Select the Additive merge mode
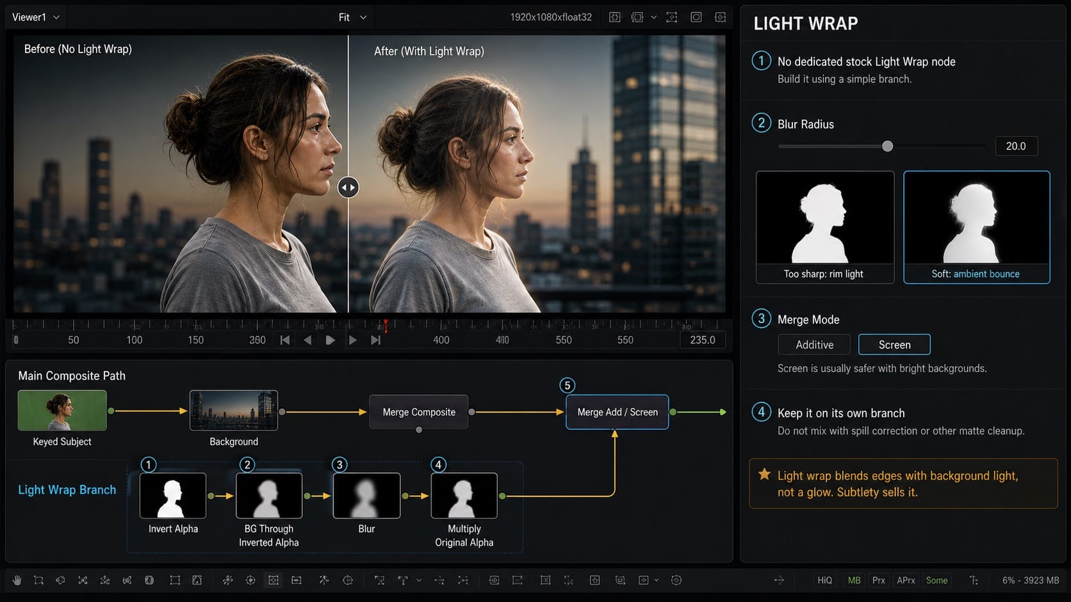Screen dimensions: 1071x602 [x=814, y=345]
